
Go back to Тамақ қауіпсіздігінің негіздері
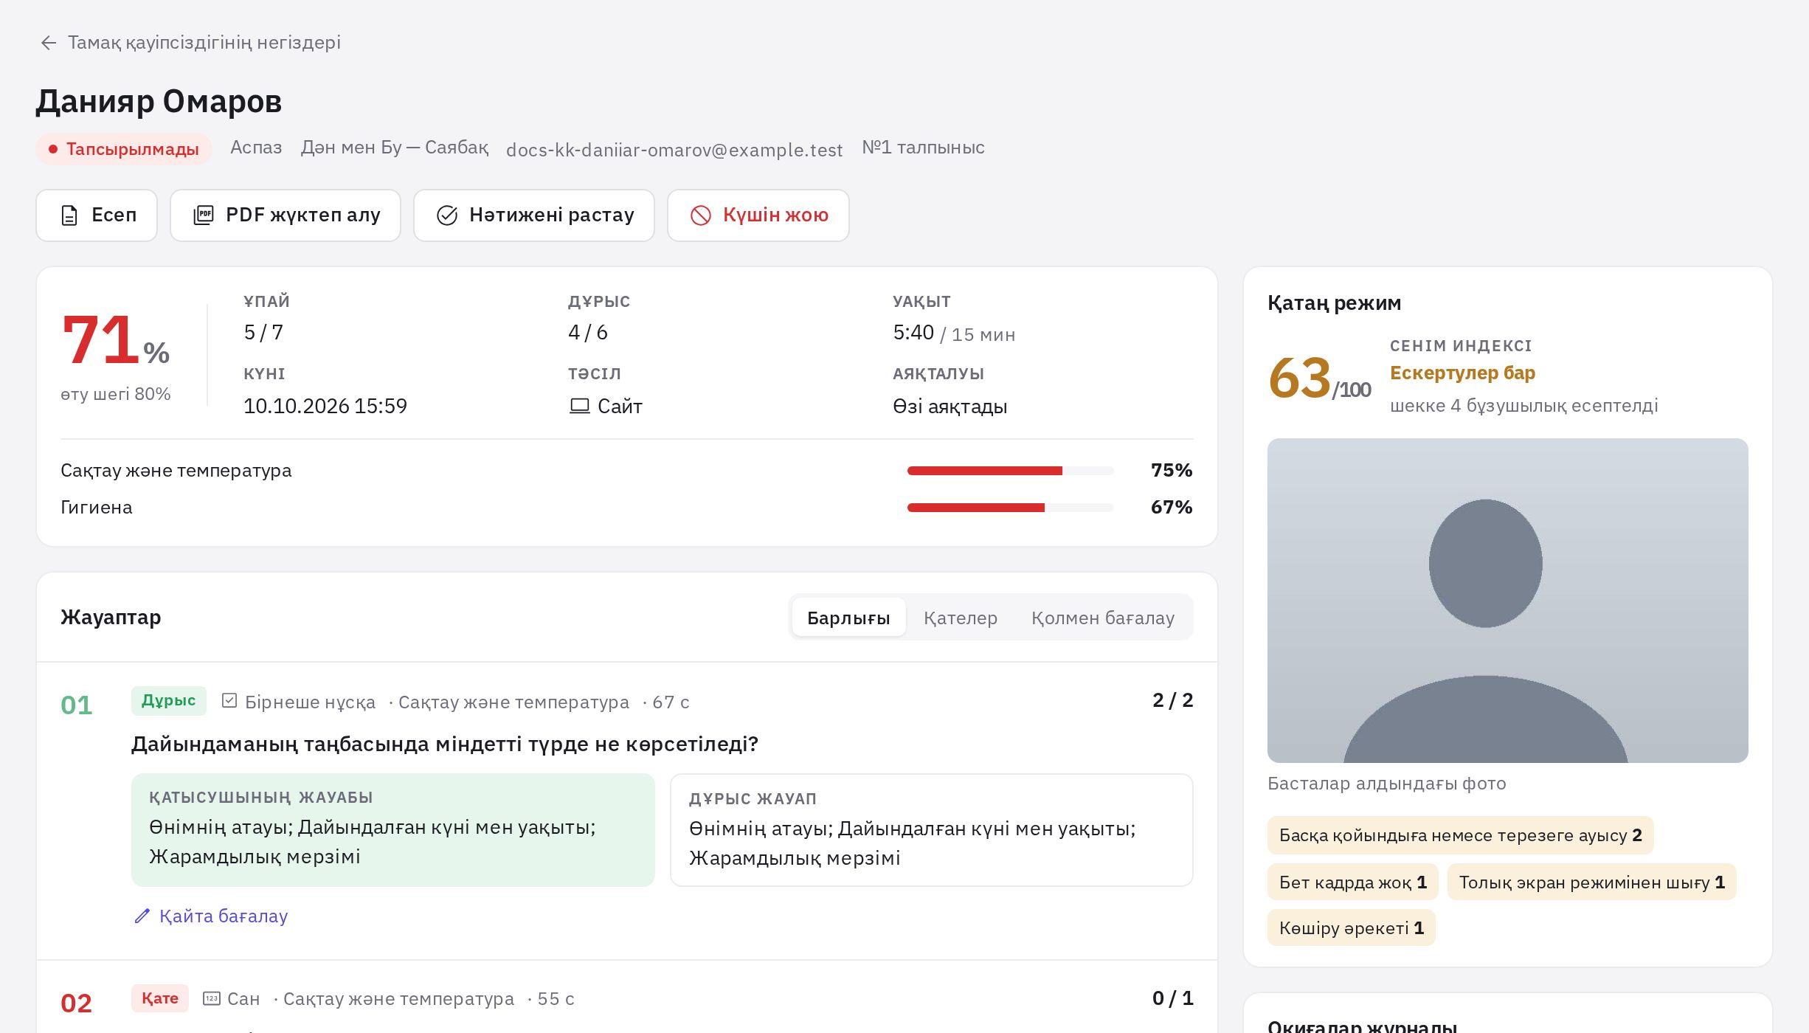click(x=190, y=43)
